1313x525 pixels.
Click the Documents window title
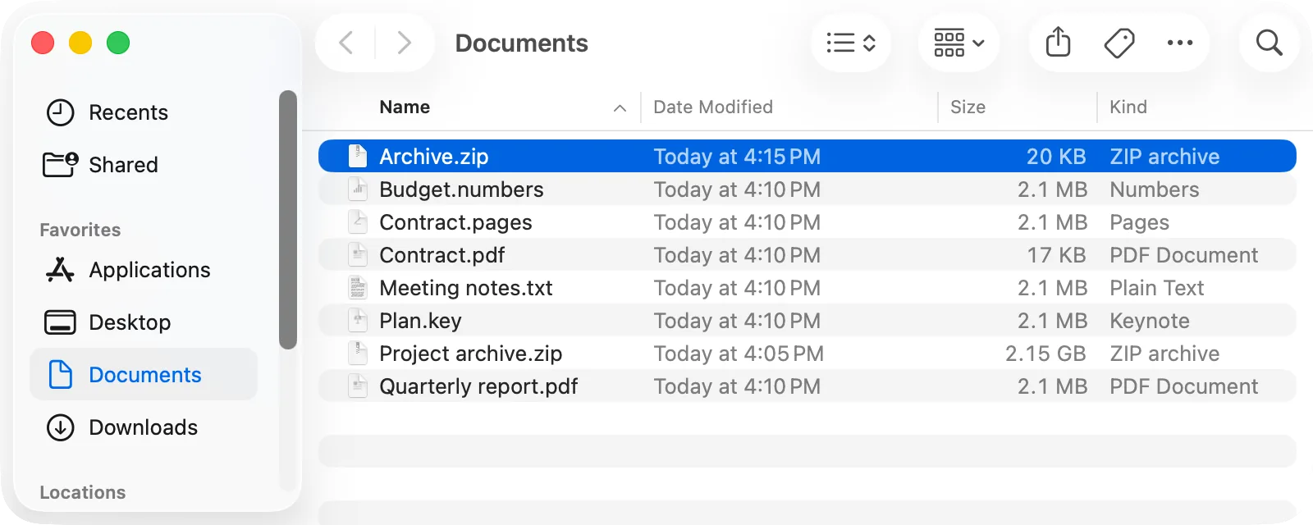(521, 43)
